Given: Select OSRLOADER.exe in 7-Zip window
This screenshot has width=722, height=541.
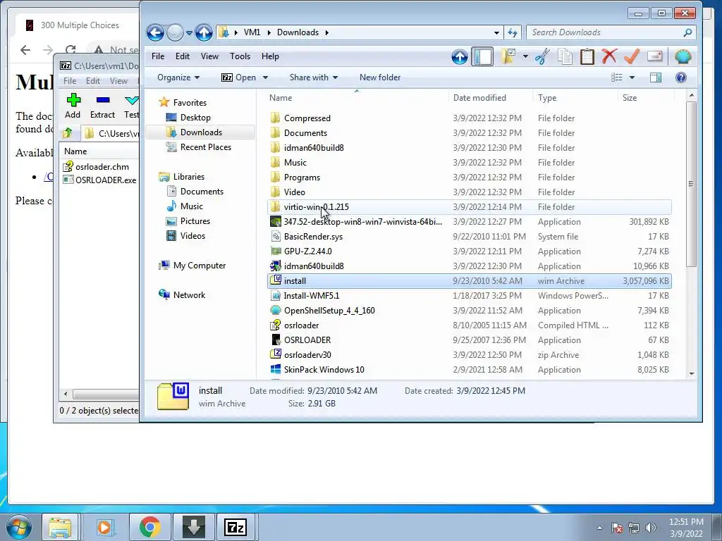Looking at the screenshot, I should pyautogui.click(x=99, y=180).
